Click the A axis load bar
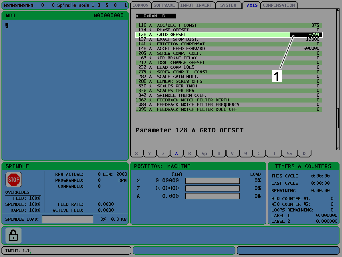The image size is (342, 257). 212,196
